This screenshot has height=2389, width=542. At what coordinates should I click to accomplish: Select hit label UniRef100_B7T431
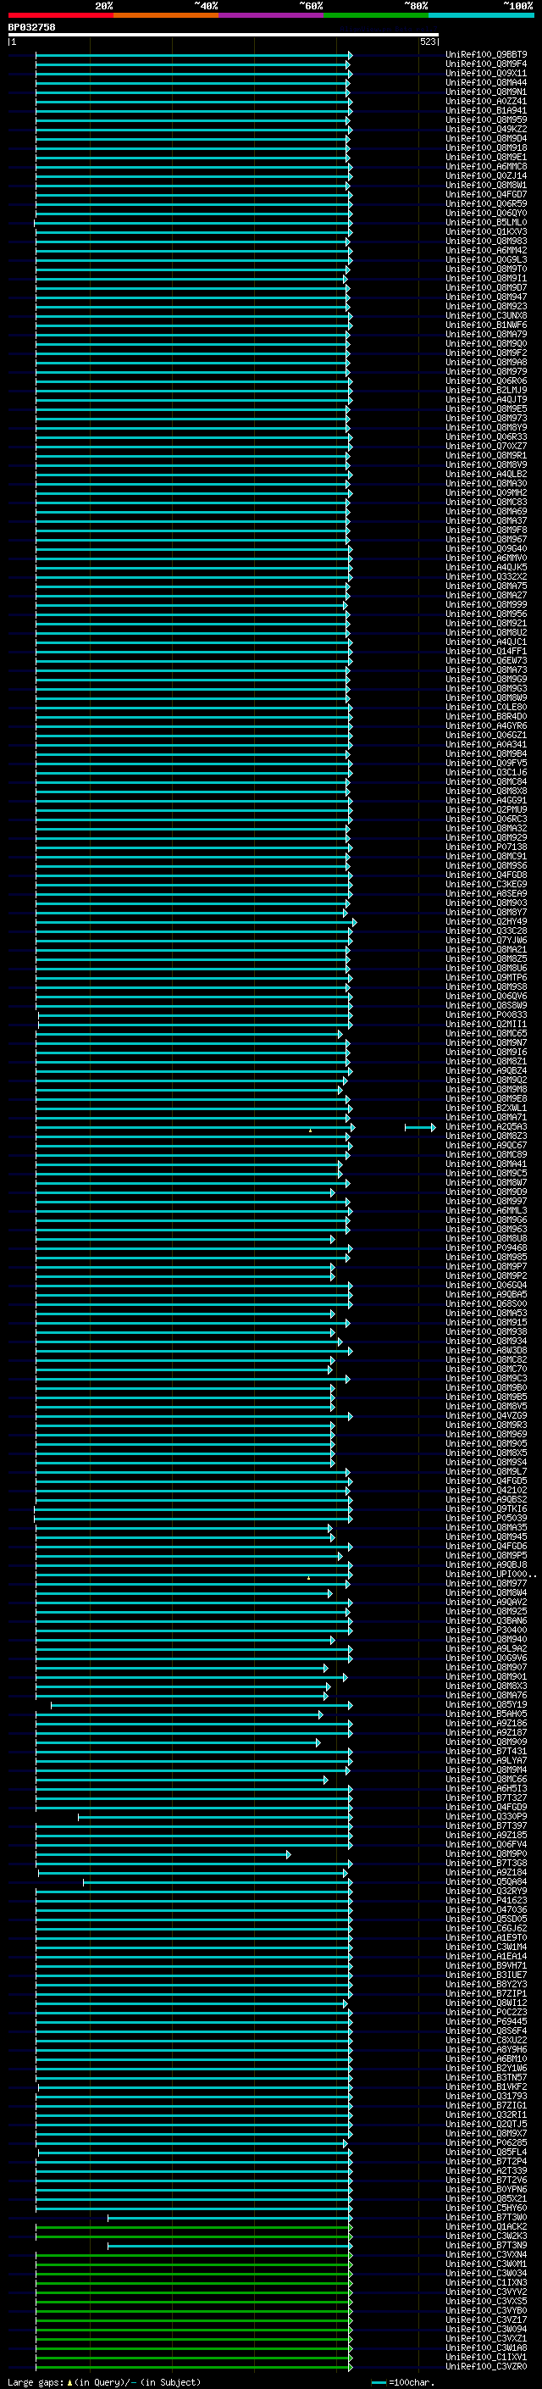486,1752
